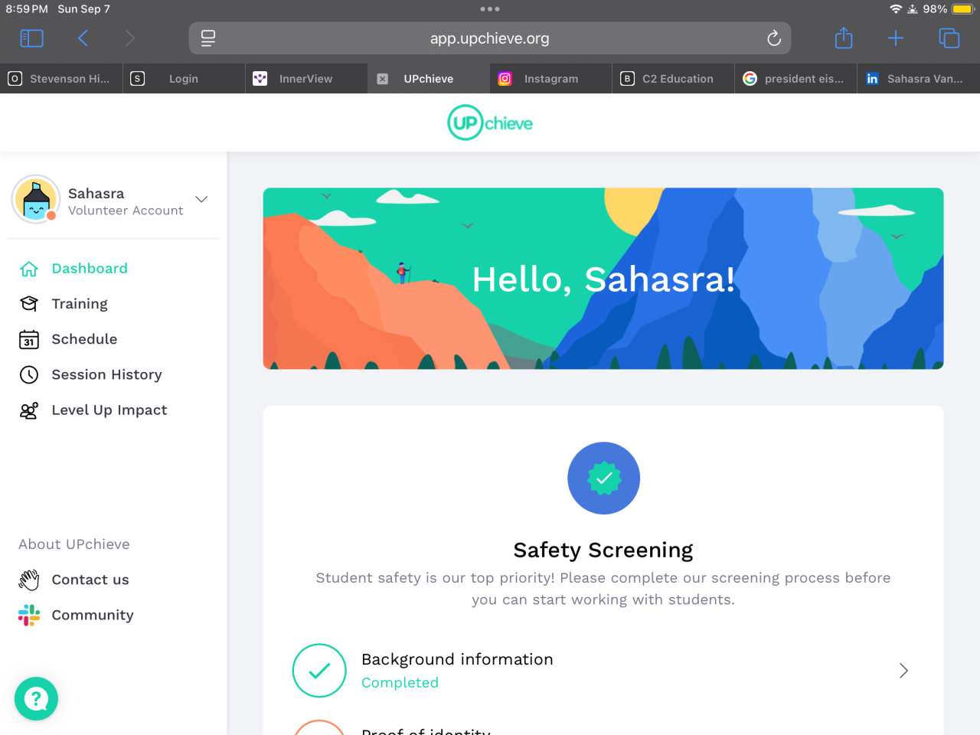Open the help question mark chat bubble
Screen dimensions: 980x735
[x=36, y=698]
